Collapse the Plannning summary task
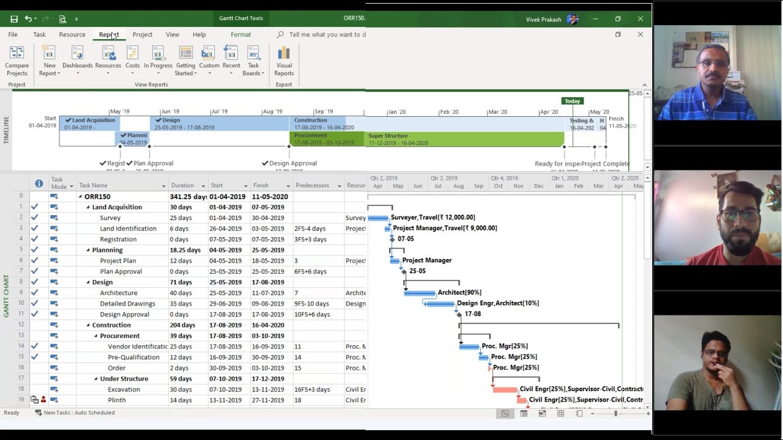The height and width of the screenshot is (440, 783). 88,250
